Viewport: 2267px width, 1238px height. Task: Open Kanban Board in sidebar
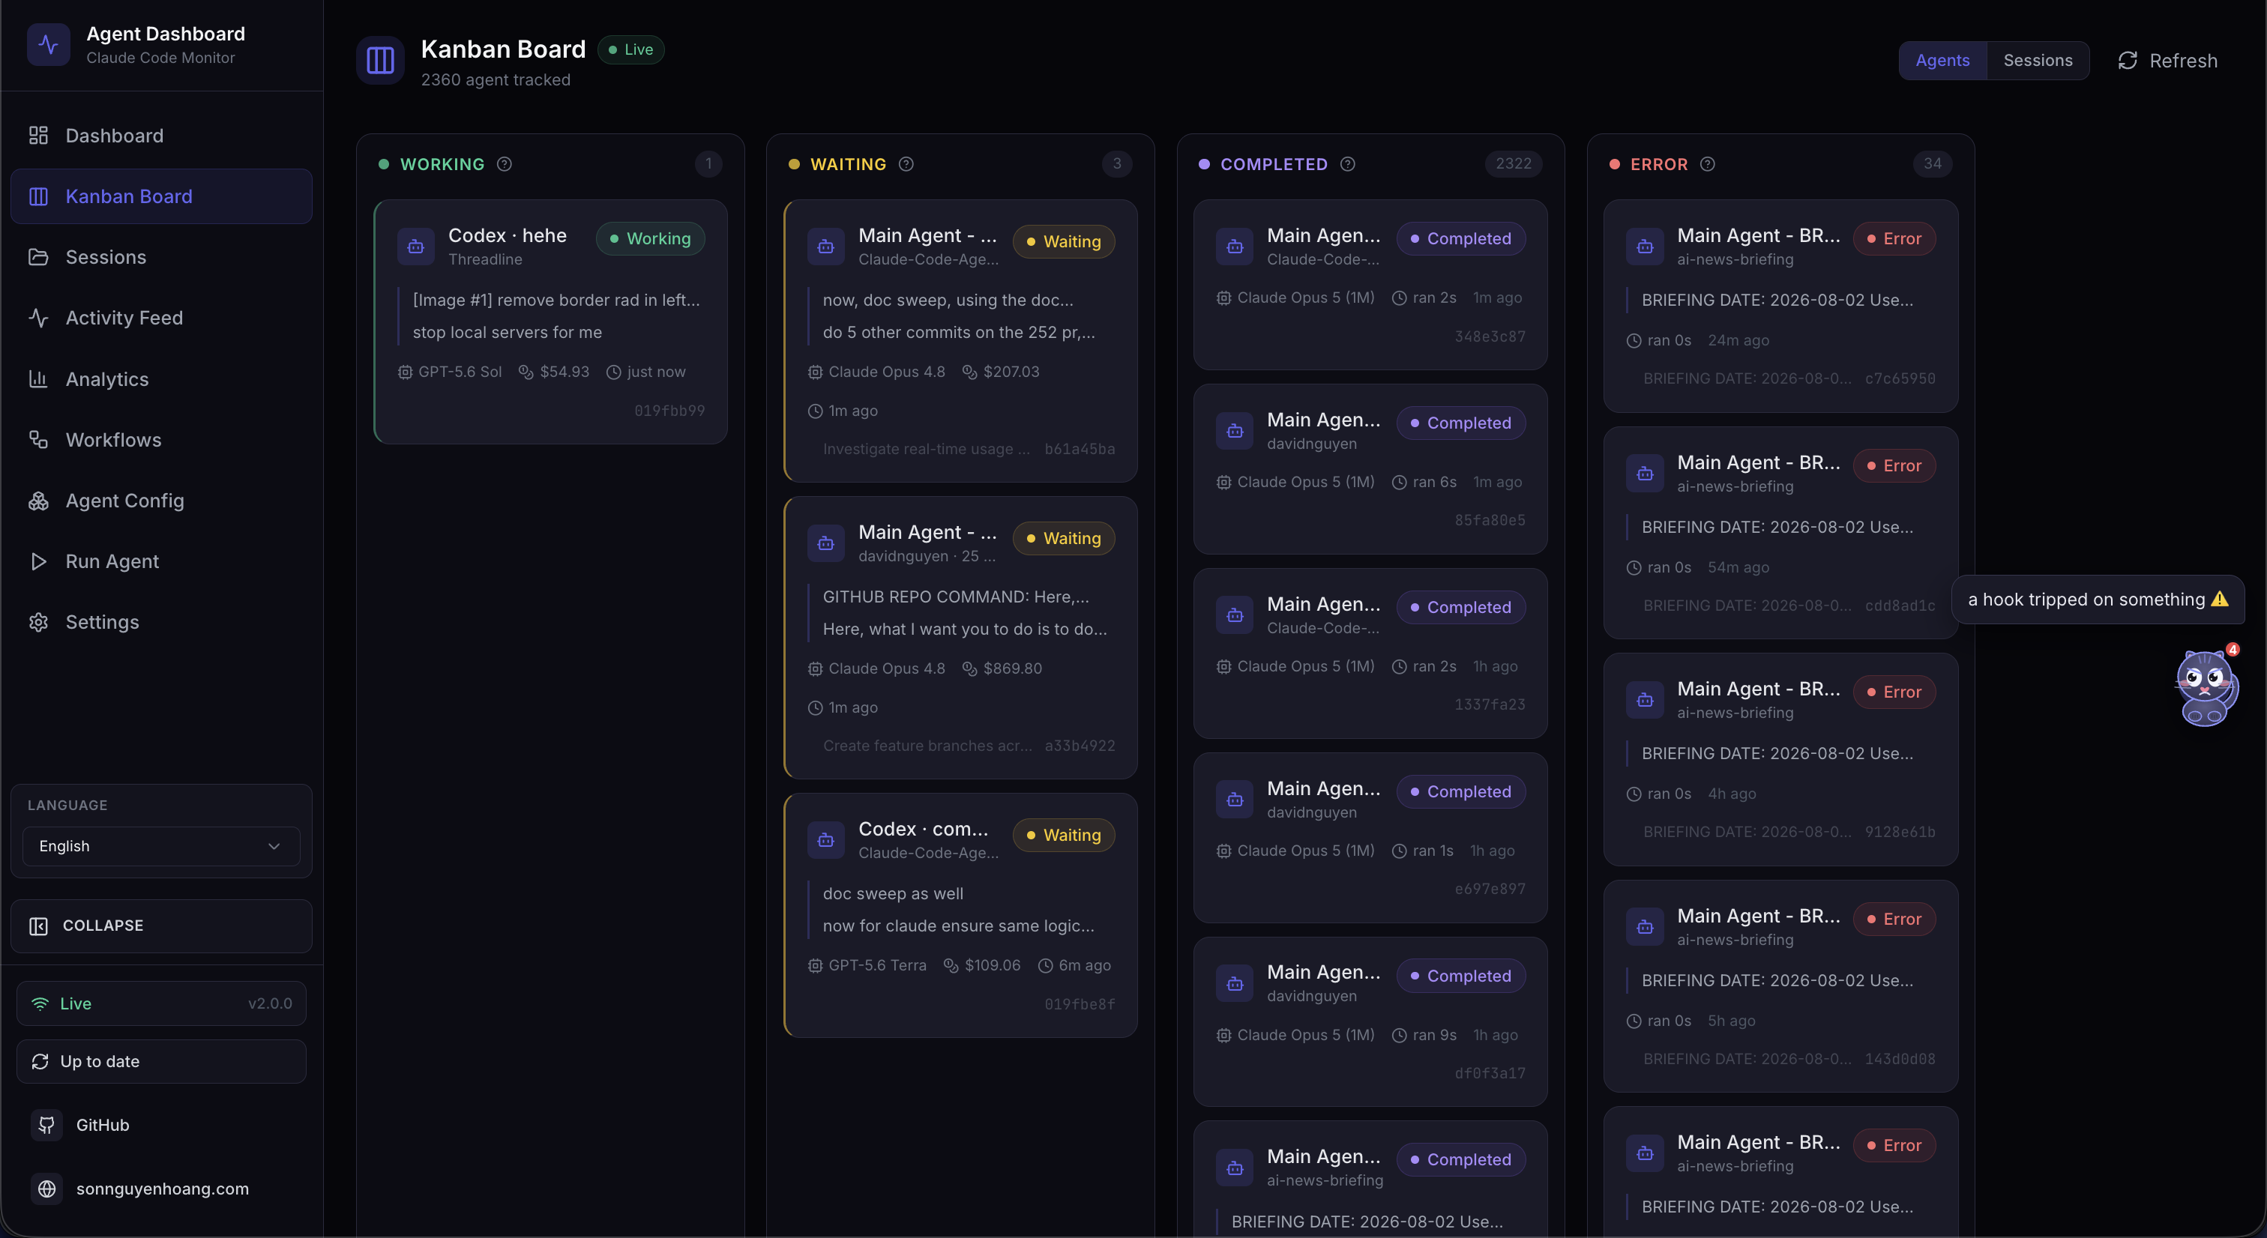click(x=161, y=196)
